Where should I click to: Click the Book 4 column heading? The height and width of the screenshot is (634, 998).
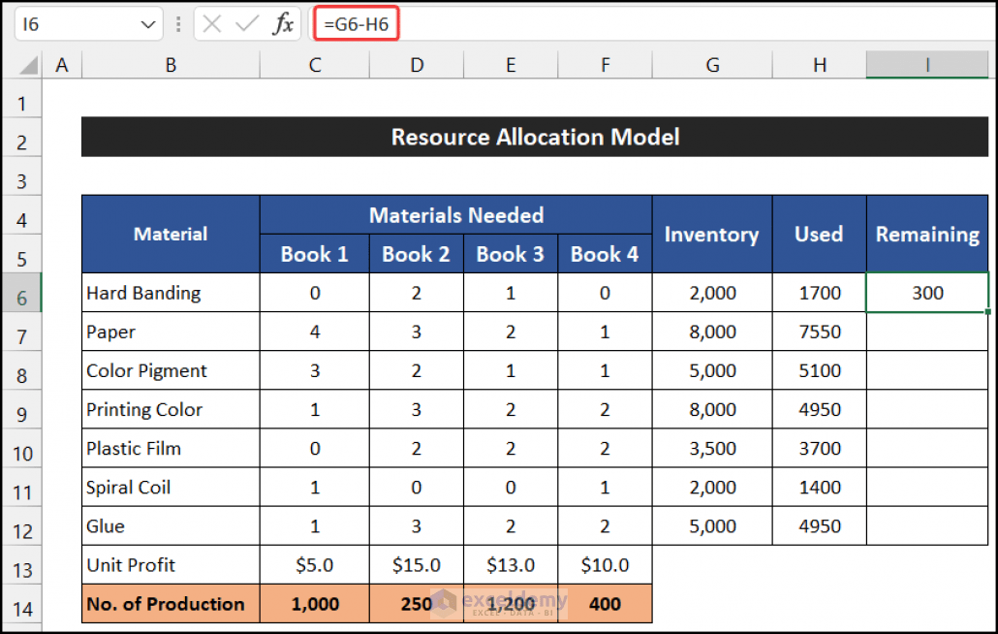pos(605,254)
